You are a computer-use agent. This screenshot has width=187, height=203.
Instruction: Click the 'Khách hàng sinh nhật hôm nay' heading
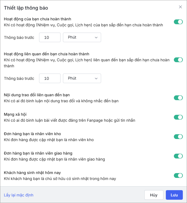[32, 173]
